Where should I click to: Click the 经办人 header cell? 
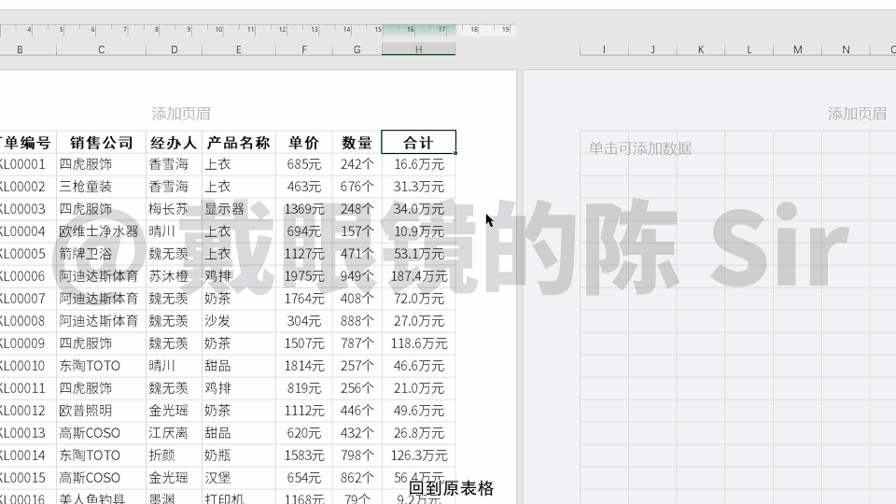point(175,142)
